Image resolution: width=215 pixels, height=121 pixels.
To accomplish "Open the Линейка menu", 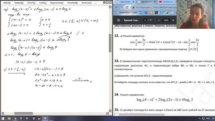I will pyautogui.click(x=73, y=3).
